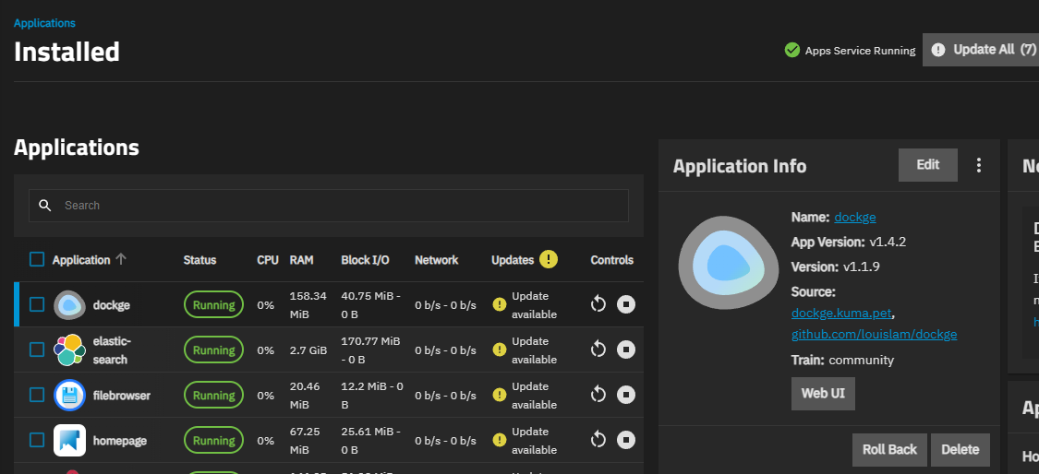Sort by the Application column header
1039x474 pixels.
point(81,259)
